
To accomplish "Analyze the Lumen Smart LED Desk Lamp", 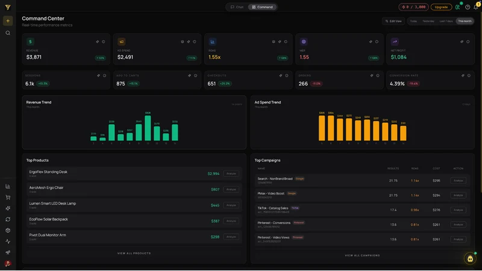I will click(x=231, y=205).
